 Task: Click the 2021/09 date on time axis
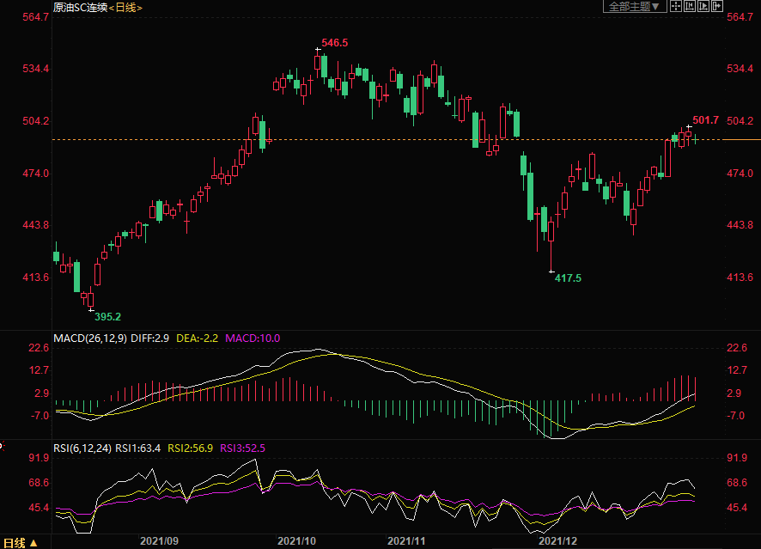[158, 541]
